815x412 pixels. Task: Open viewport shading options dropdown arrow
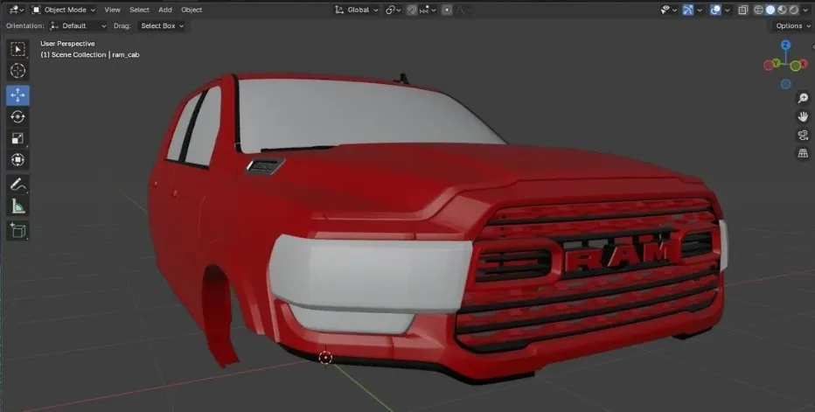tap(806, 10)
